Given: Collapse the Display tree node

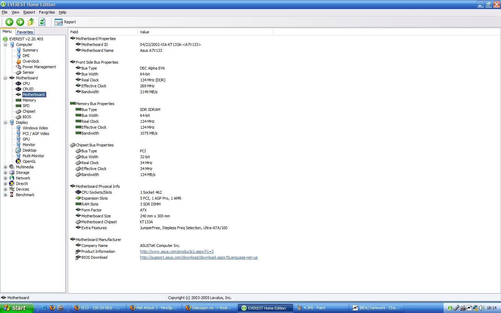Looking at the screenshot, I should tap(6, 122).
